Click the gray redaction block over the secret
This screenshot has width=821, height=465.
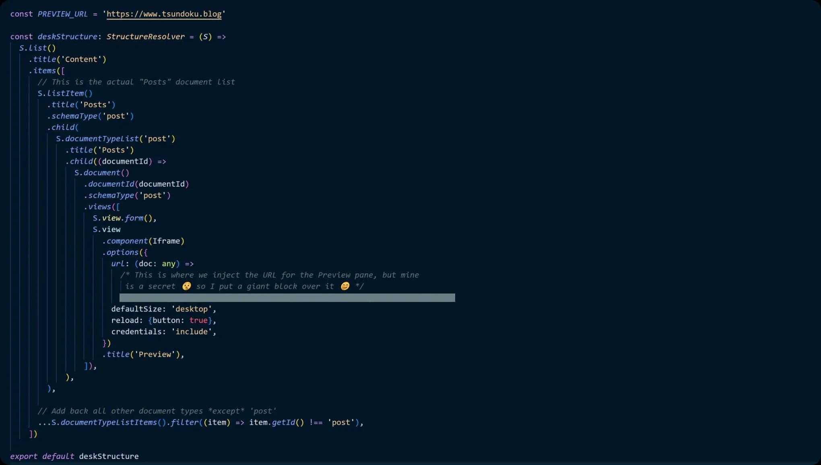pos(287,298)
